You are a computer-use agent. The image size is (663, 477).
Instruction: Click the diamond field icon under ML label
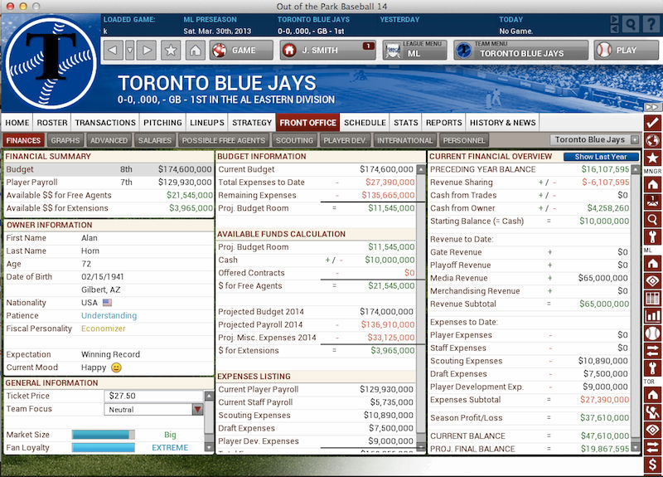pos(652,280)
